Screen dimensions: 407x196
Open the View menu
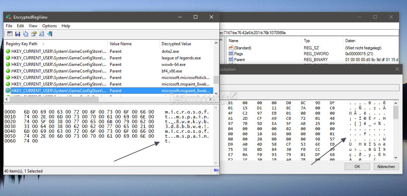[x=33, y=26]
